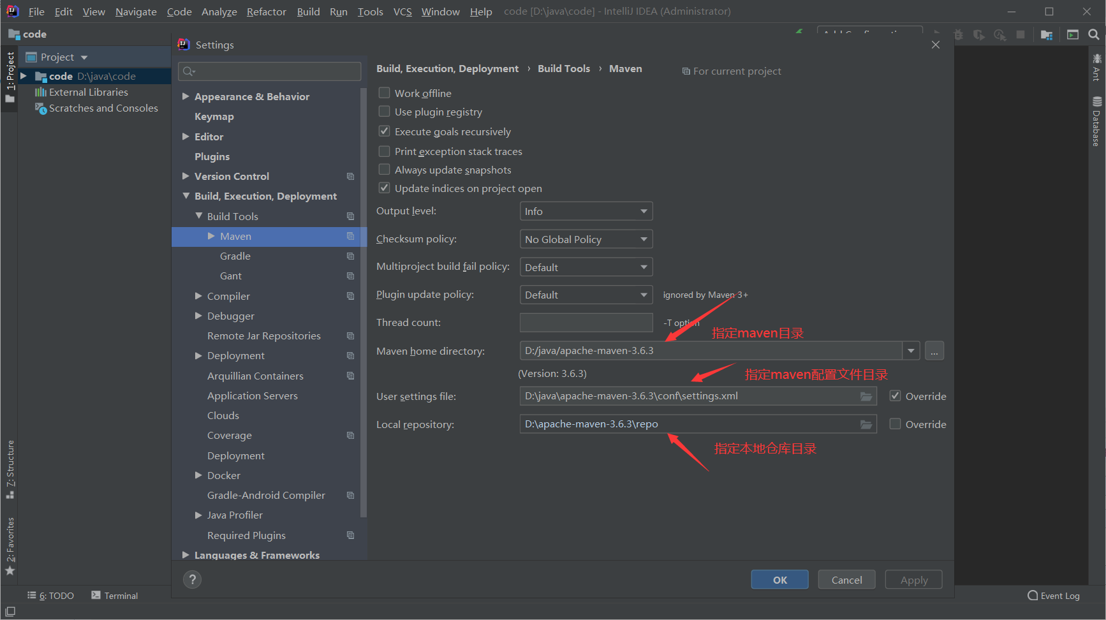1106x620 pixels.
Task: Click the settings tree vertical scrollbar
Action: coord(364,303)
